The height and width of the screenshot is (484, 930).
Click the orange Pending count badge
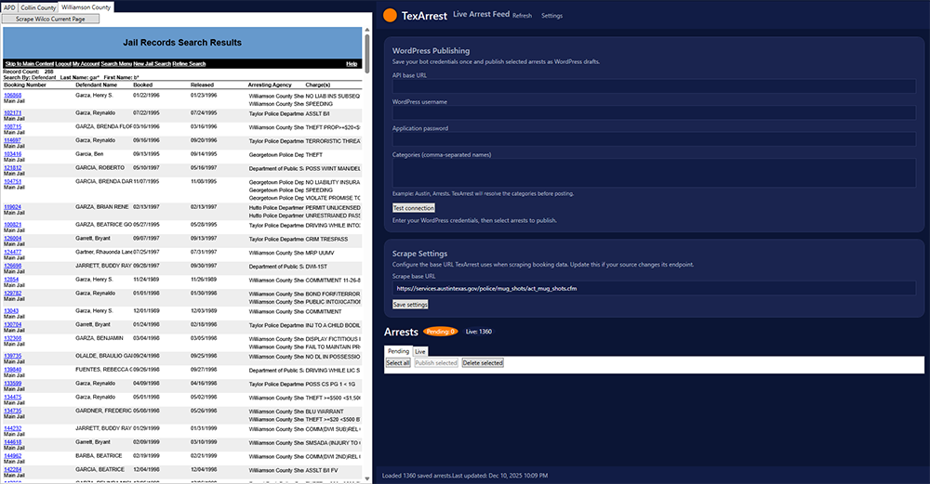440,332
